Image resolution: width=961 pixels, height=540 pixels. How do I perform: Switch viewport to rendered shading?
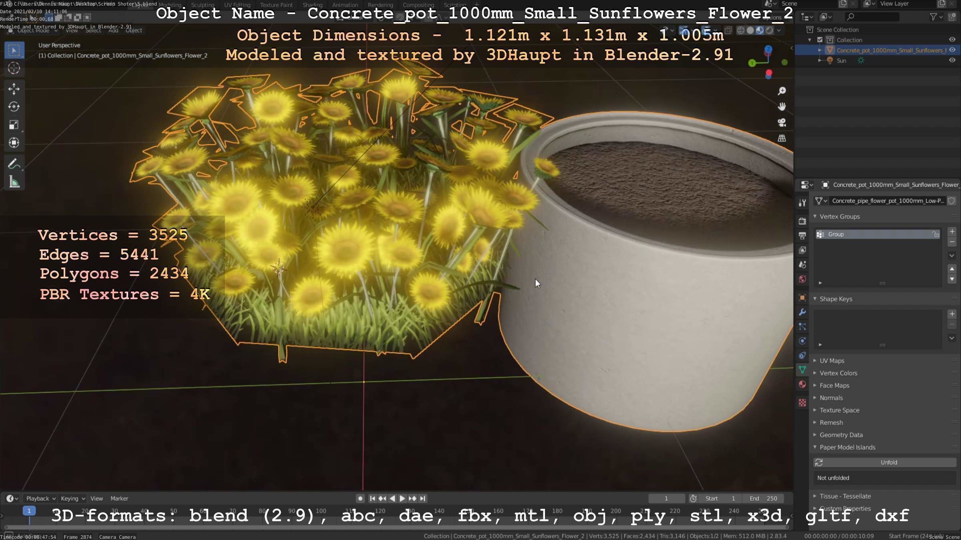[x=769, y=30]
